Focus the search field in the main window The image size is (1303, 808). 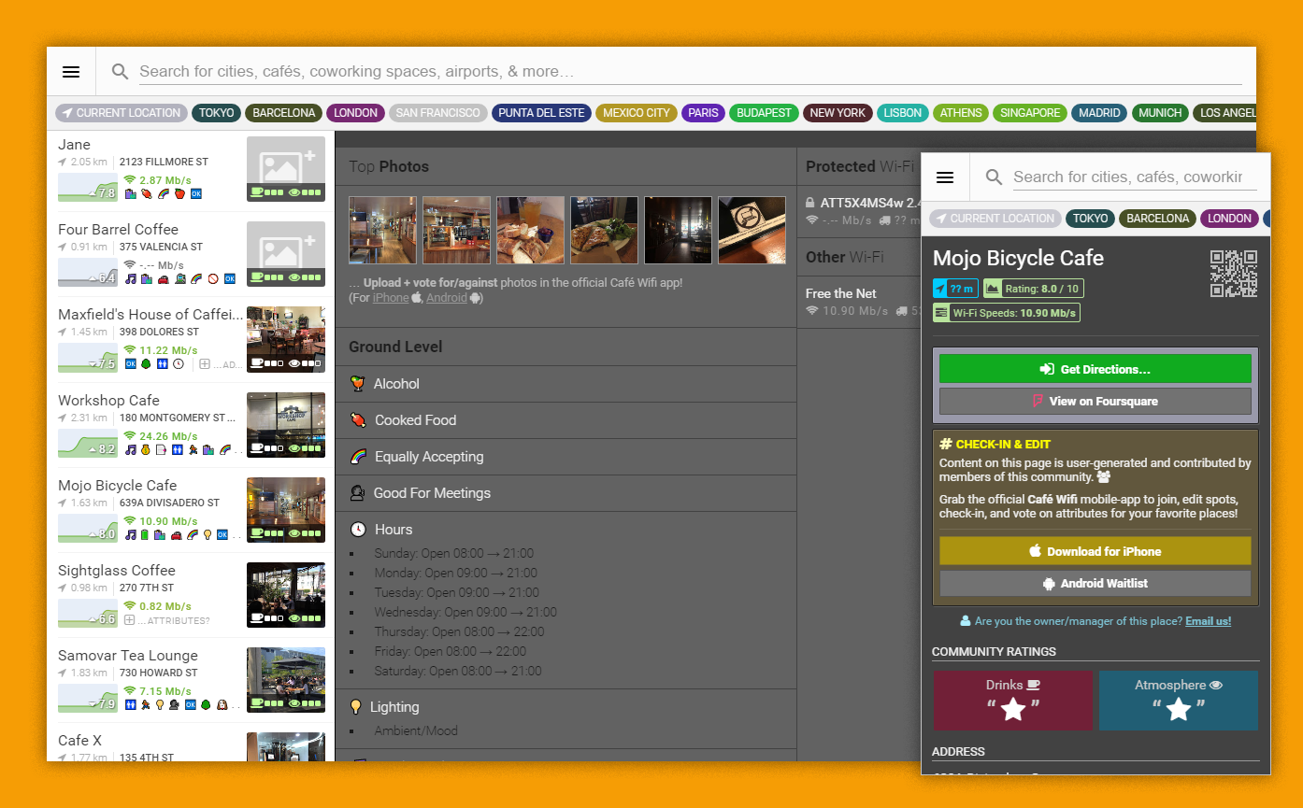(690, 72)
